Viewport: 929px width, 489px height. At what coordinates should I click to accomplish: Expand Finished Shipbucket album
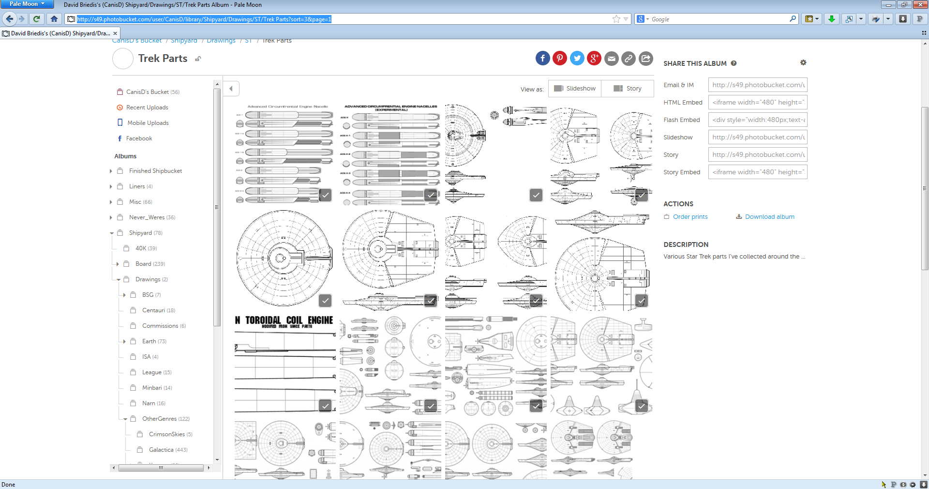point(111,171)
